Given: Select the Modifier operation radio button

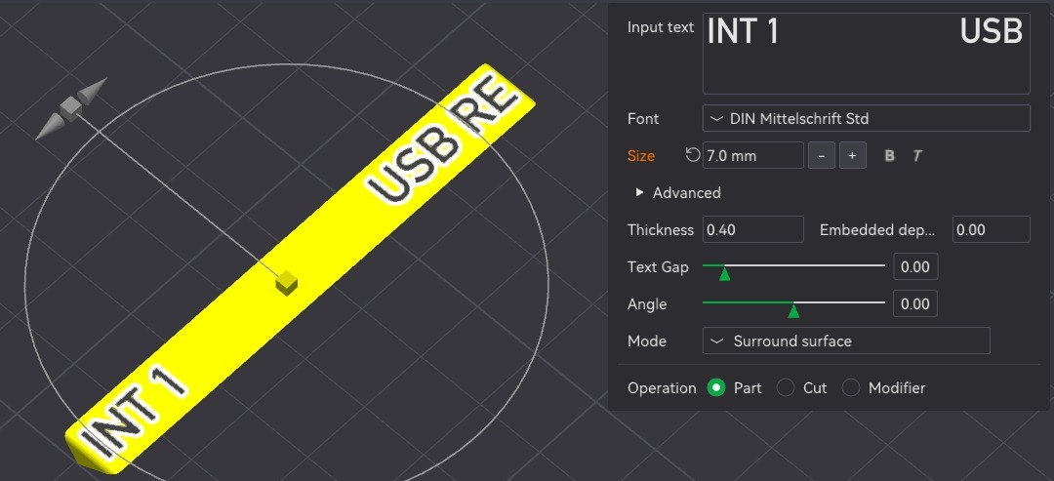Looking at the screenshot, I should (851, 388).
